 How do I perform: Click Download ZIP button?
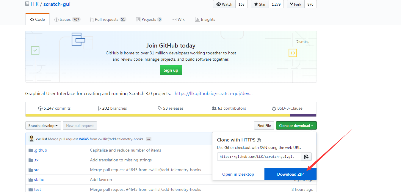point(290,174)
